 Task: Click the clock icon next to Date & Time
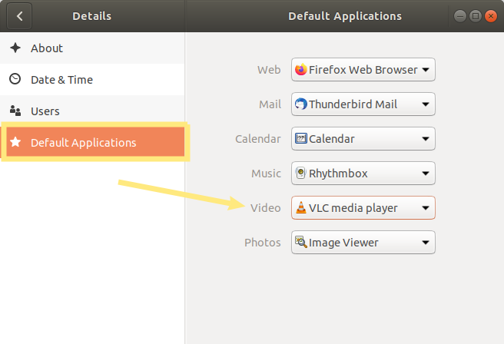click(15, 79)
